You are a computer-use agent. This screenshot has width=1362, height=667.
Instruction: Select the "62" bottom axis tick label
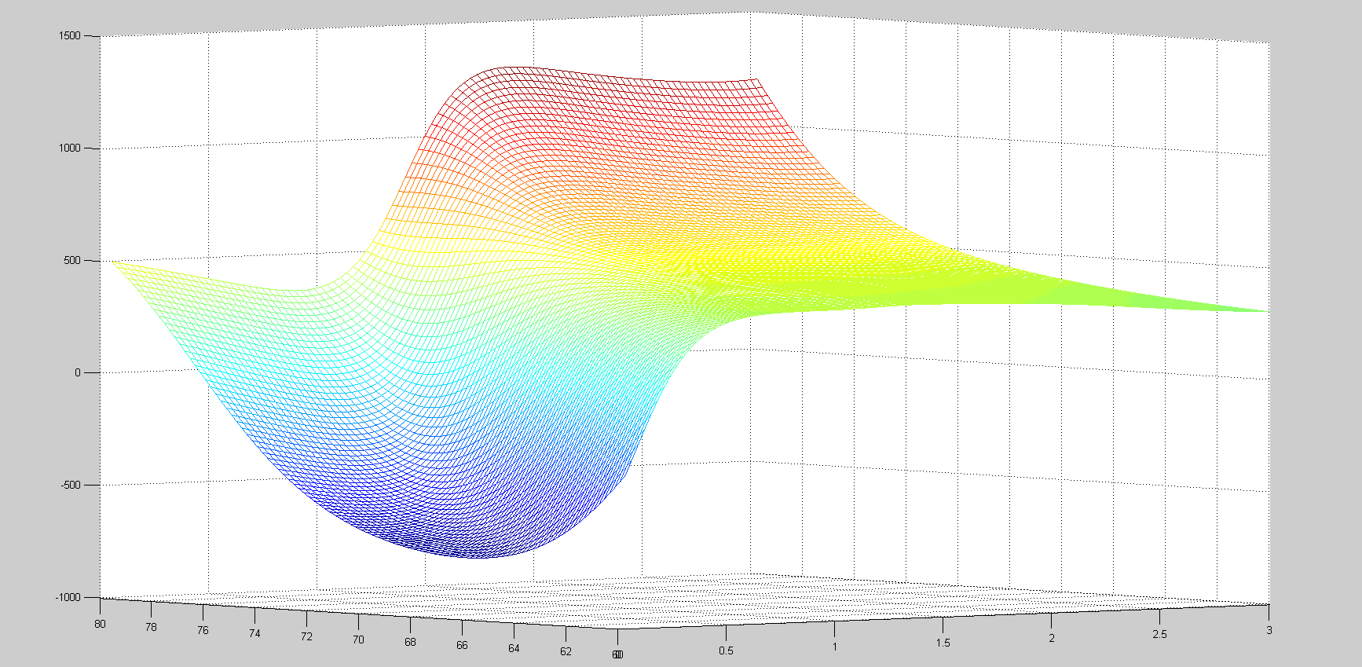(566, 652)
